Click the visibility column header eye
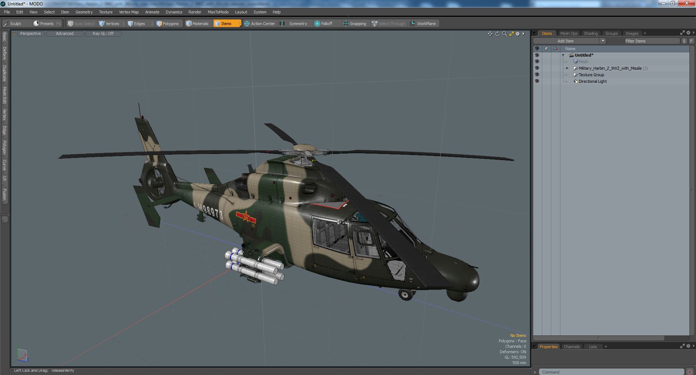This screenshot has width=696, height=375. (x=537, y=48)
